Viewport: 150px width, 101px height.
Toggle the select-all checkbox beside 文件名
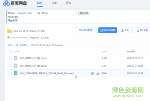(x=10, y=52)
